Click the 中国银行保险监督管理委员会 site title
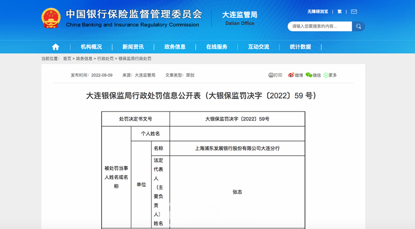 coord(134,14)
